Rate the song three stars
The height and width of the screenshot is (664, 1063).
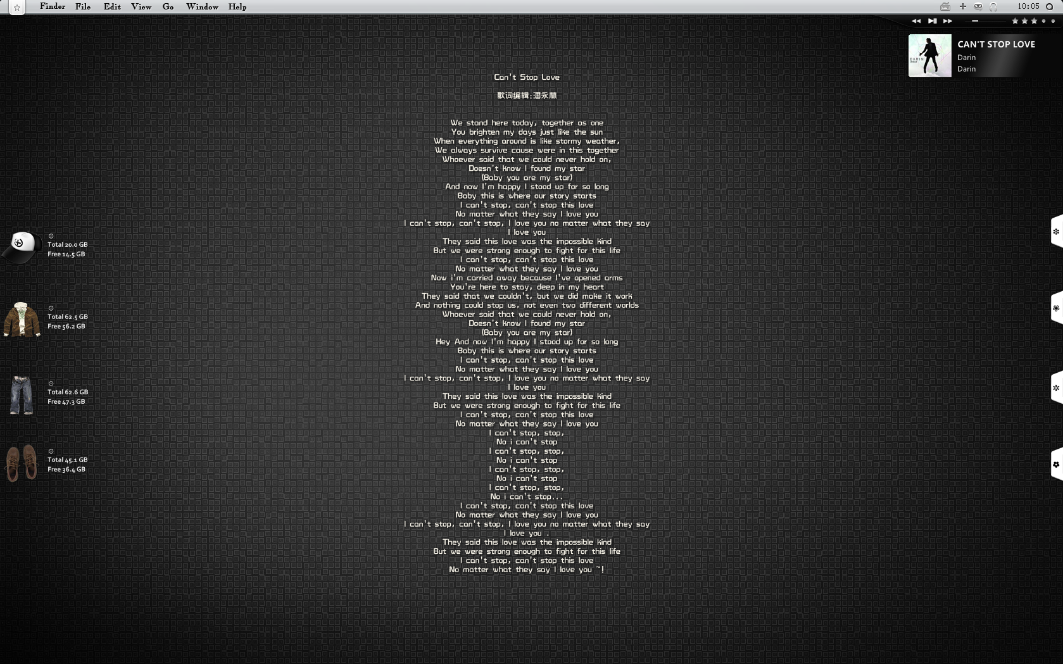(1034, 21)
